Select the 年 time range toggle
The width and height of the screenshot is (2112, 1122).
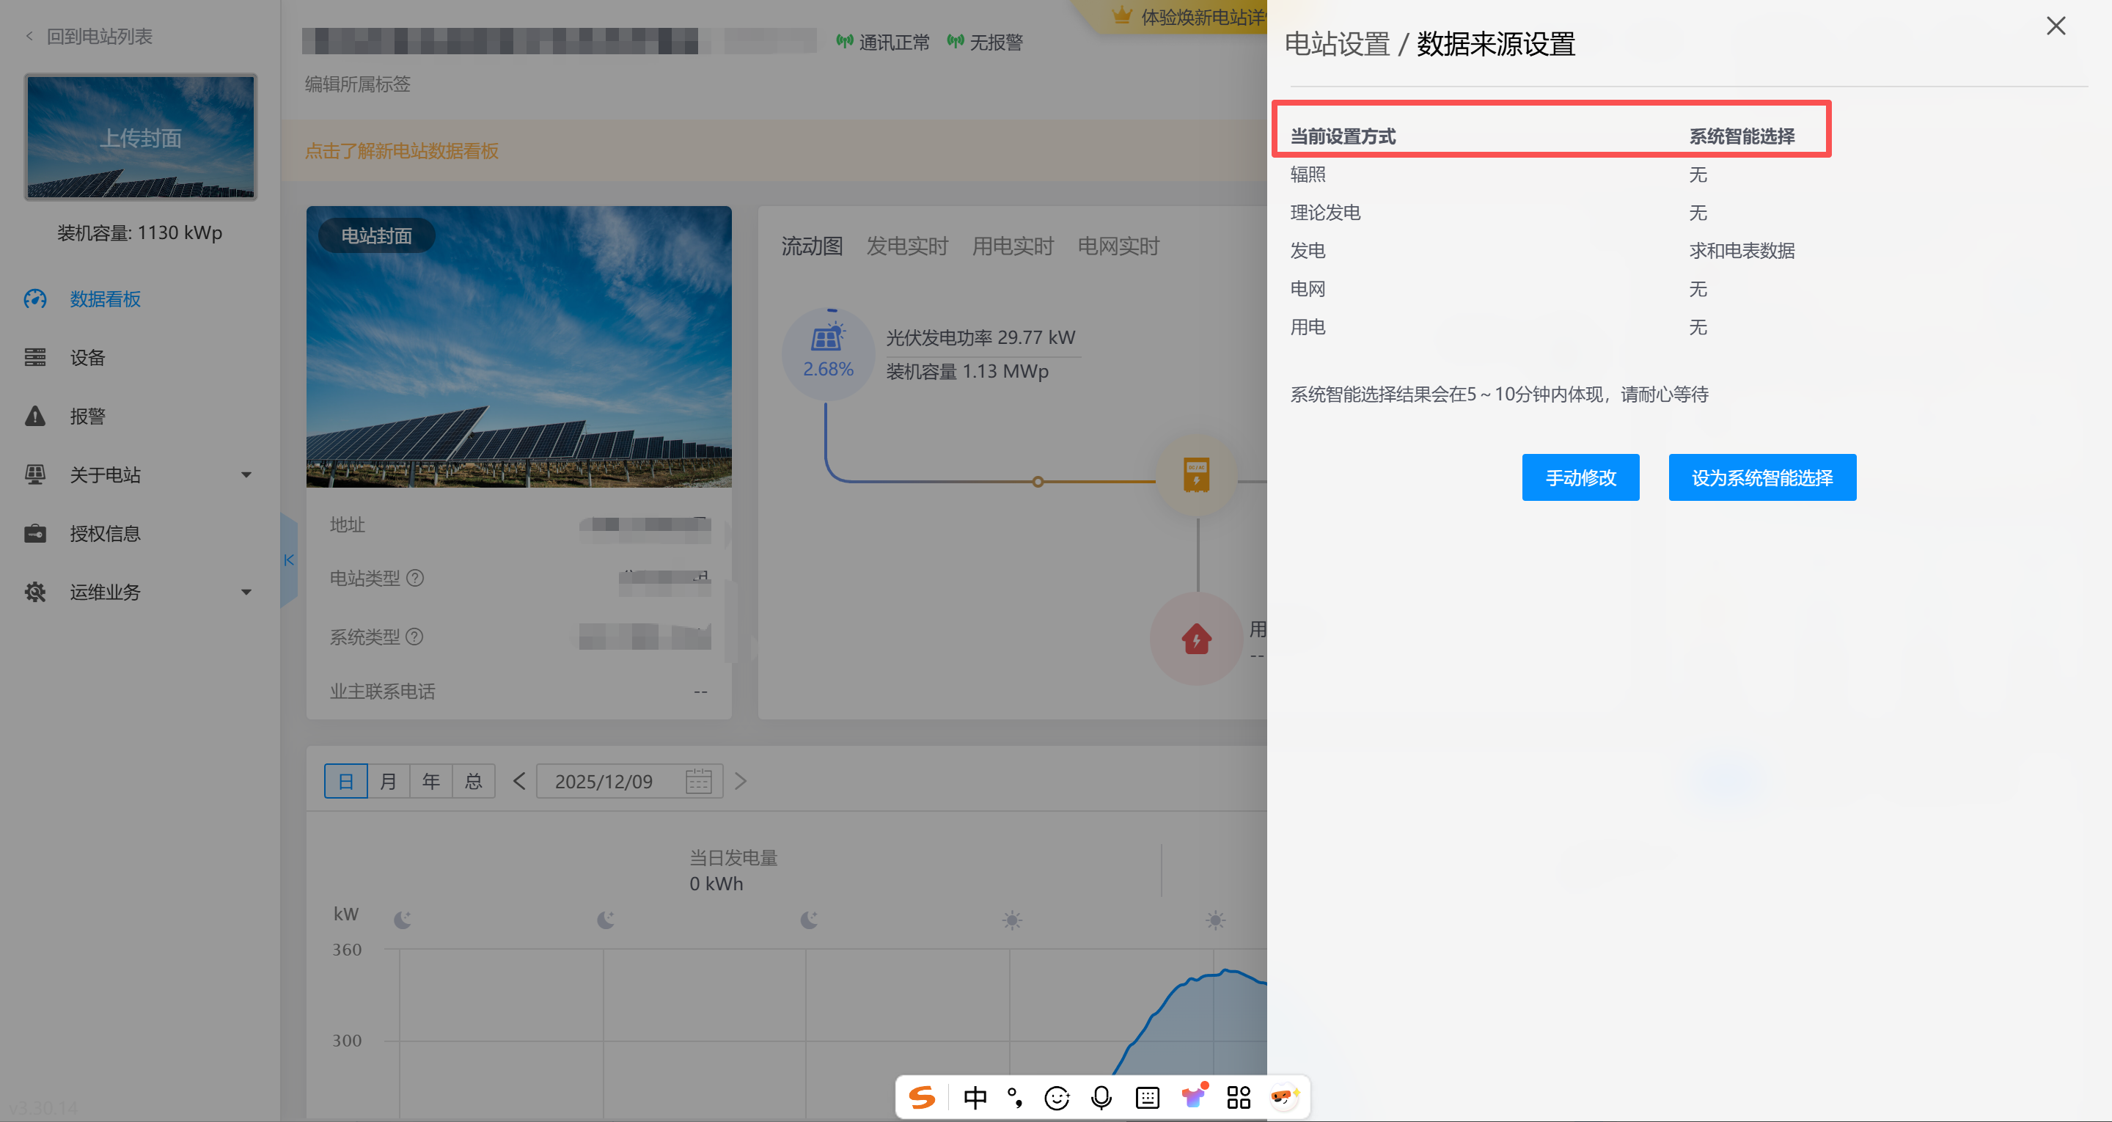(x=431, y=781)
